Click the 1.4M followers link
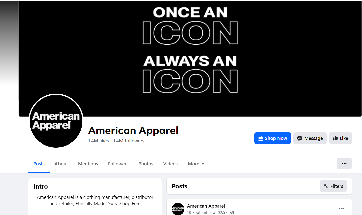This screenshot has width=362, height=215. (129, 141)
